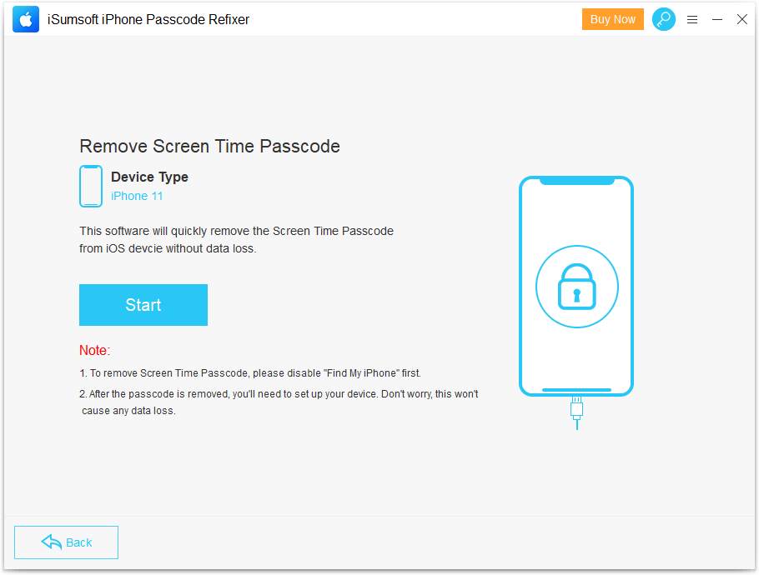Minimize the Passcode Refixer window

tap(717, 20)
